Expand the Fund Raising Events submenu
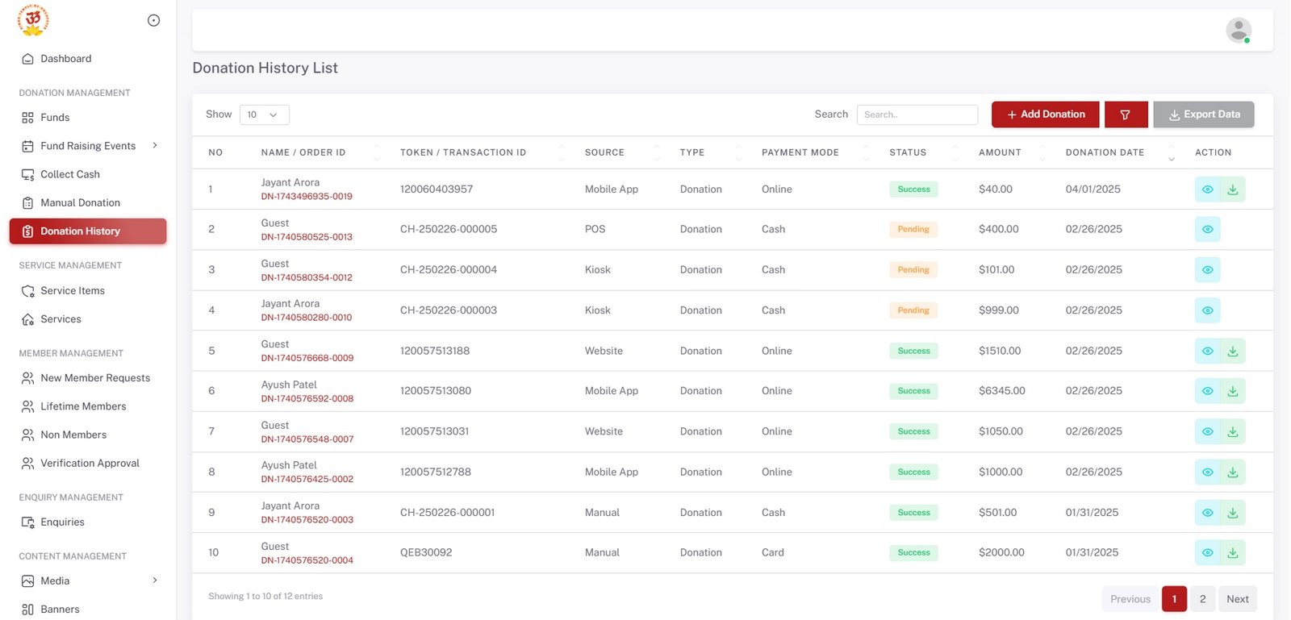This screenshot has width=1291, height=620. [x=155, y=146]
